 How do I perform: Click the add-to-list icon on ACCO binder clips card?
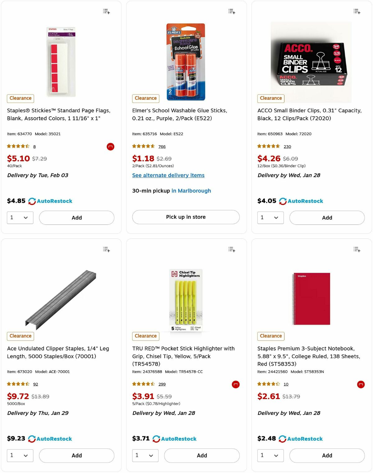coord(357,11)
